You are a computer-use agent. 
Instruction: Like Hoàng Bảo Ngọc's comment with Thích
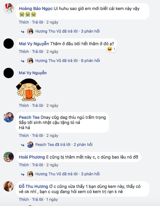24,22
